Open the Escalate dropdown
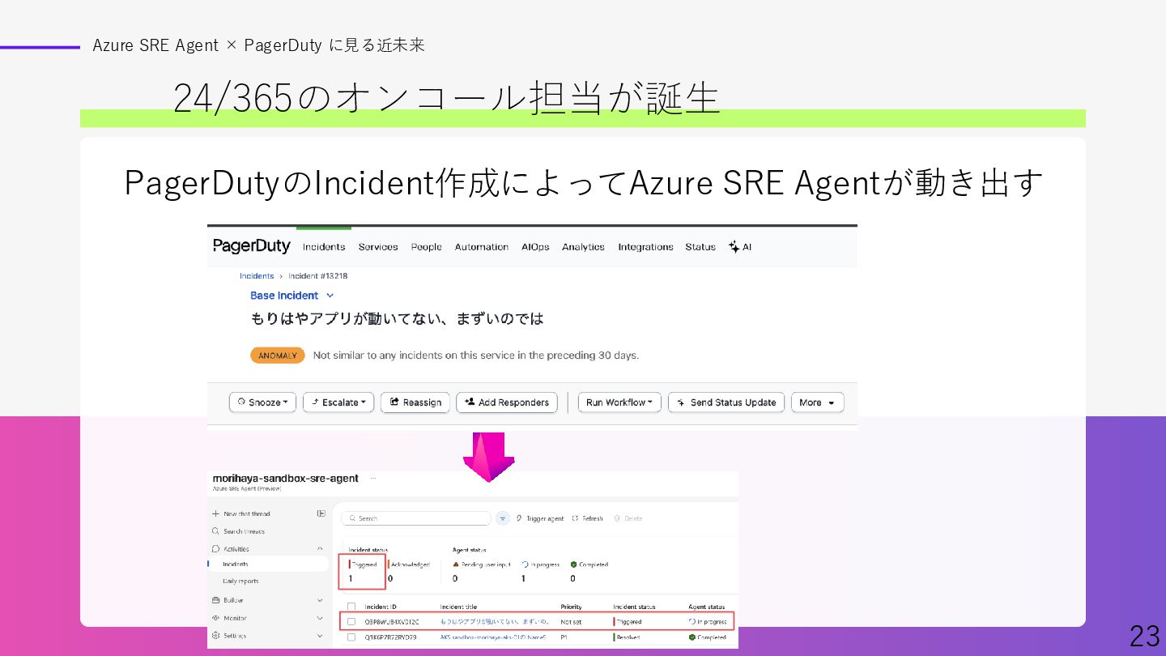This screenshot has height=656, width=1166. 338,403
